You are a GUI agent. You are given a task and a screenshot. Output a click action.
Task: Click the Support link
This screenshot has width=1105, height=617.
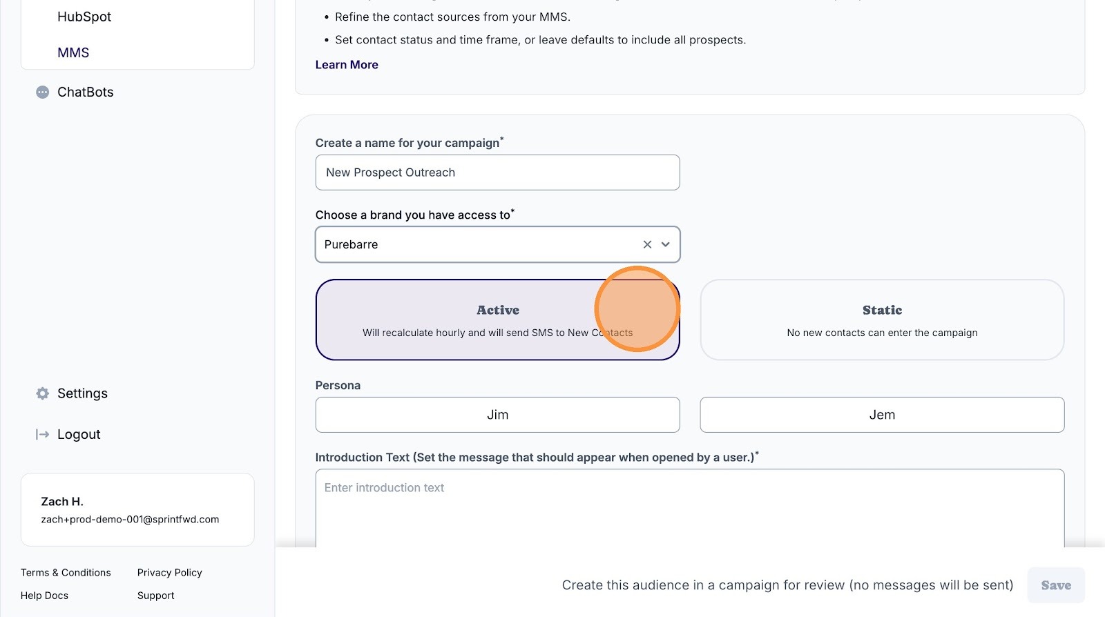(x=156, y=596)
